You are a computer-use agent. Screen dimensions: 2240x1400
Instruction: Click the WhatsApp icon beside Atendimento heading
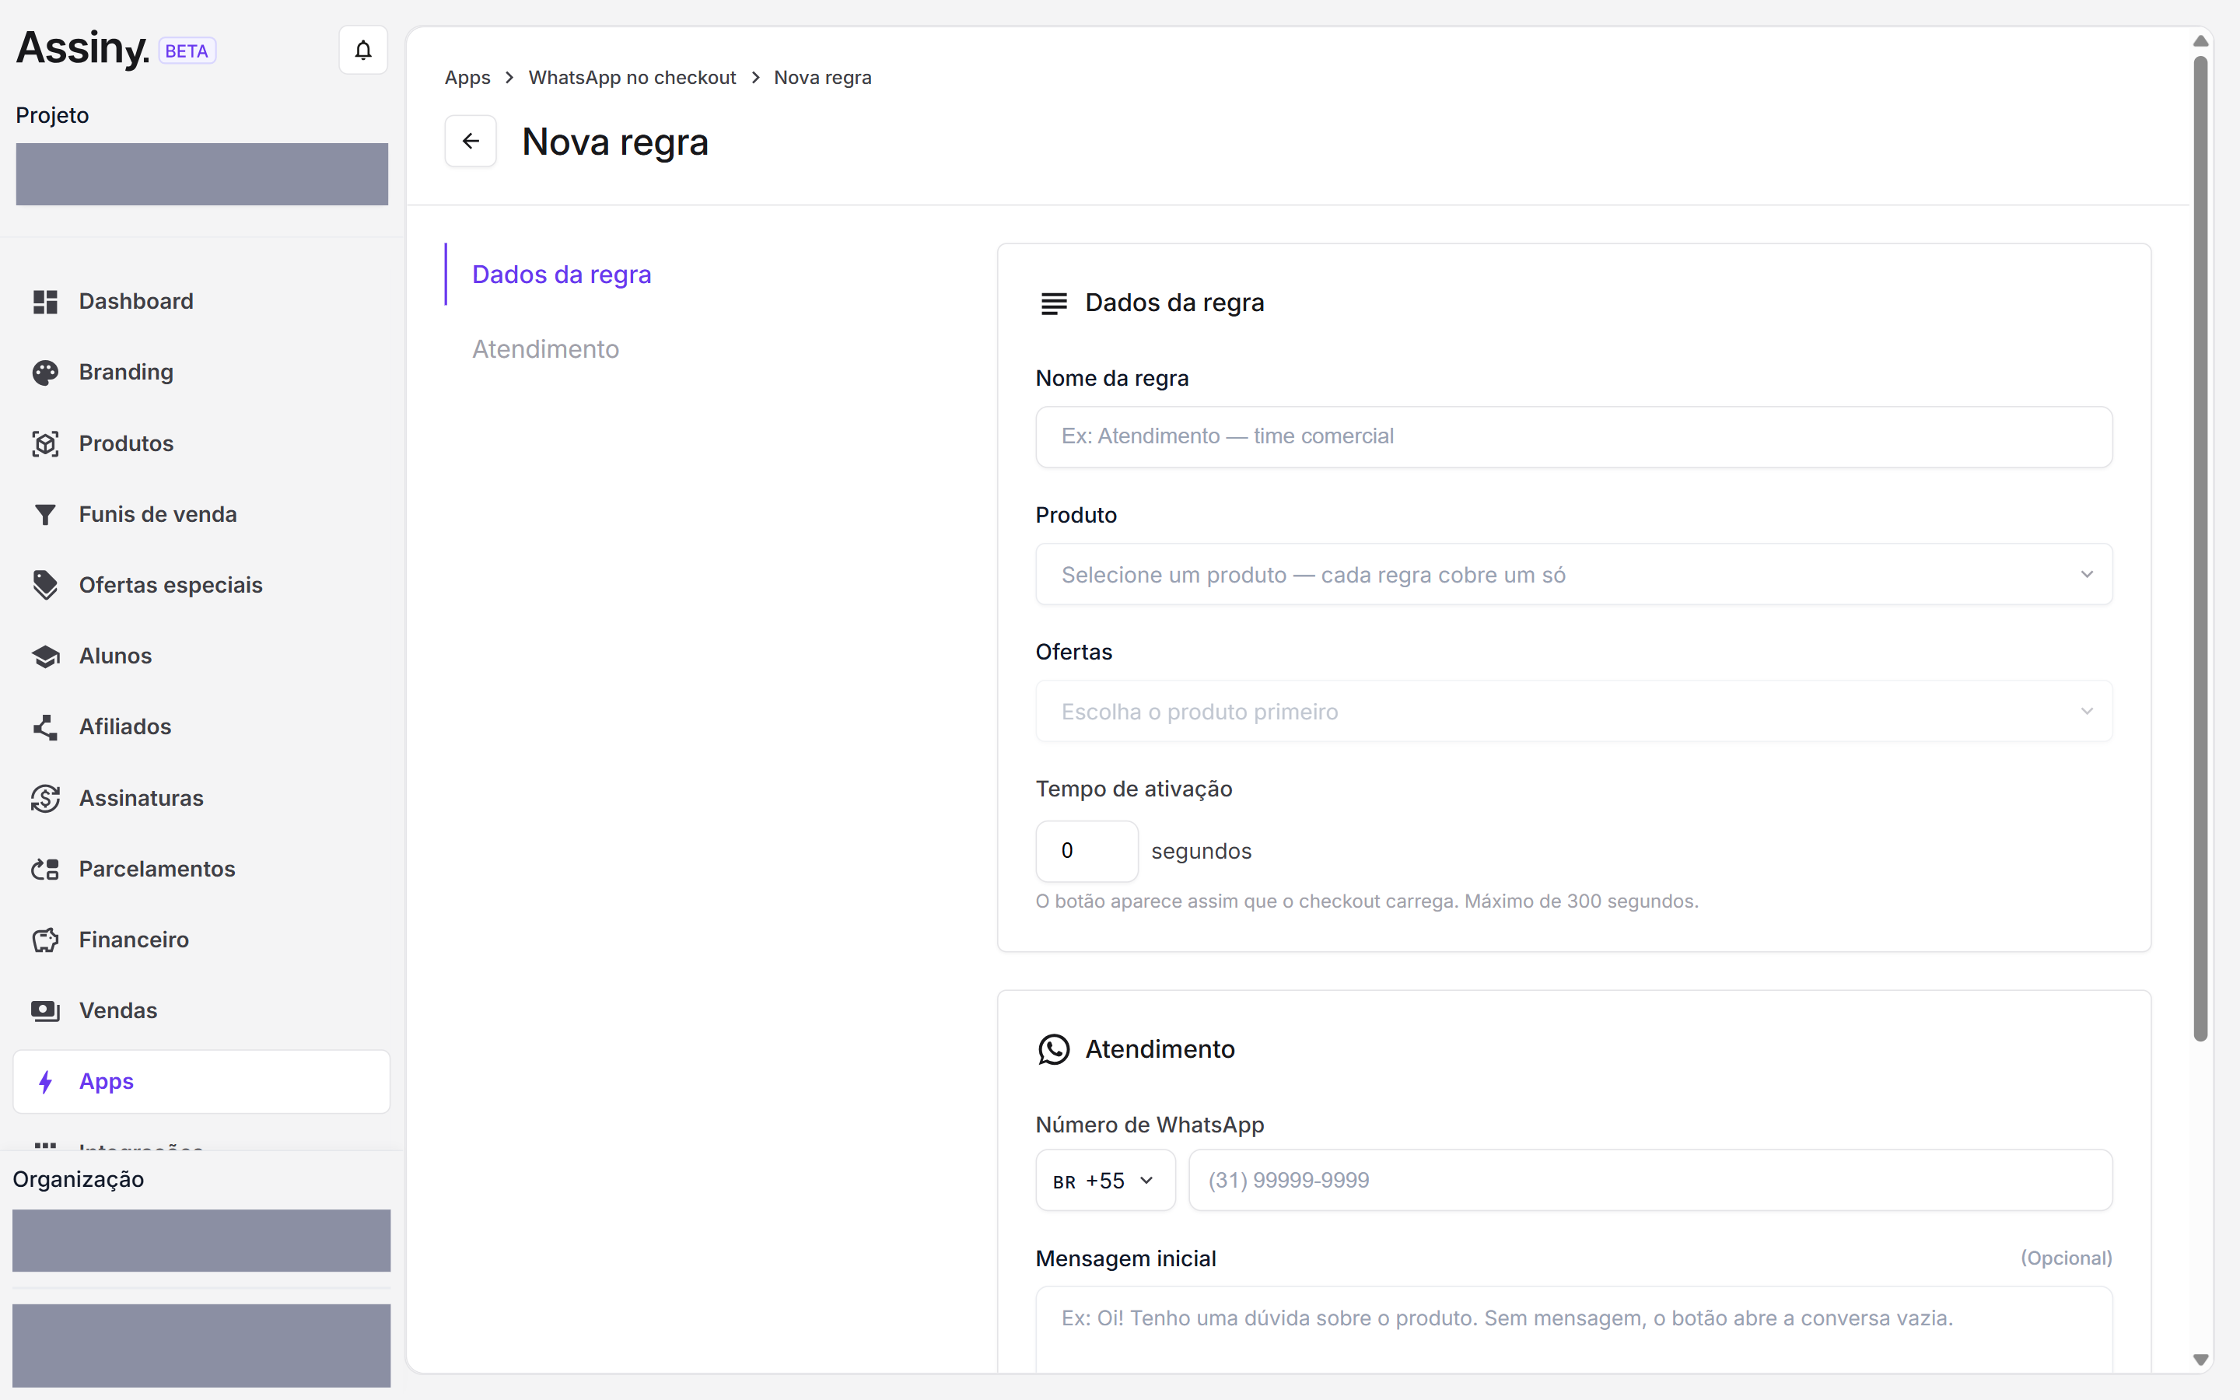point(1053,1049)
